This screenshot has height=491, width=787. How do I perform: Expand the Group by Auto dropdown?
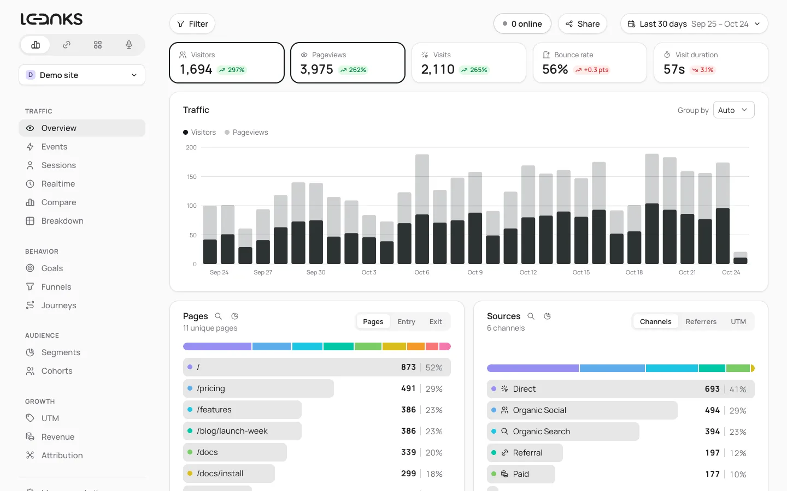click(x=733, y=110)
